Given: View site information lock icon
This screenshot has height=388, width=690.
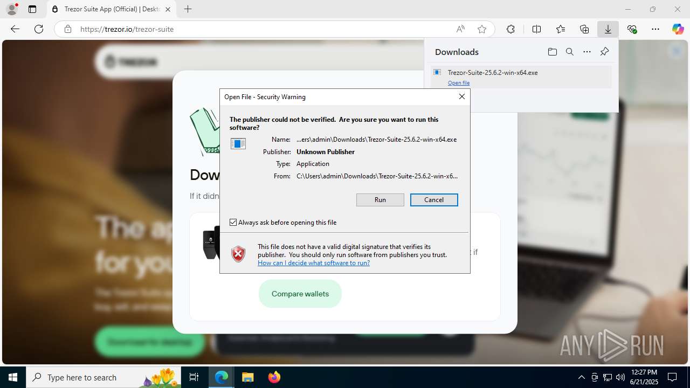Looking at the screenshot, I should click(x=68, y=29).
